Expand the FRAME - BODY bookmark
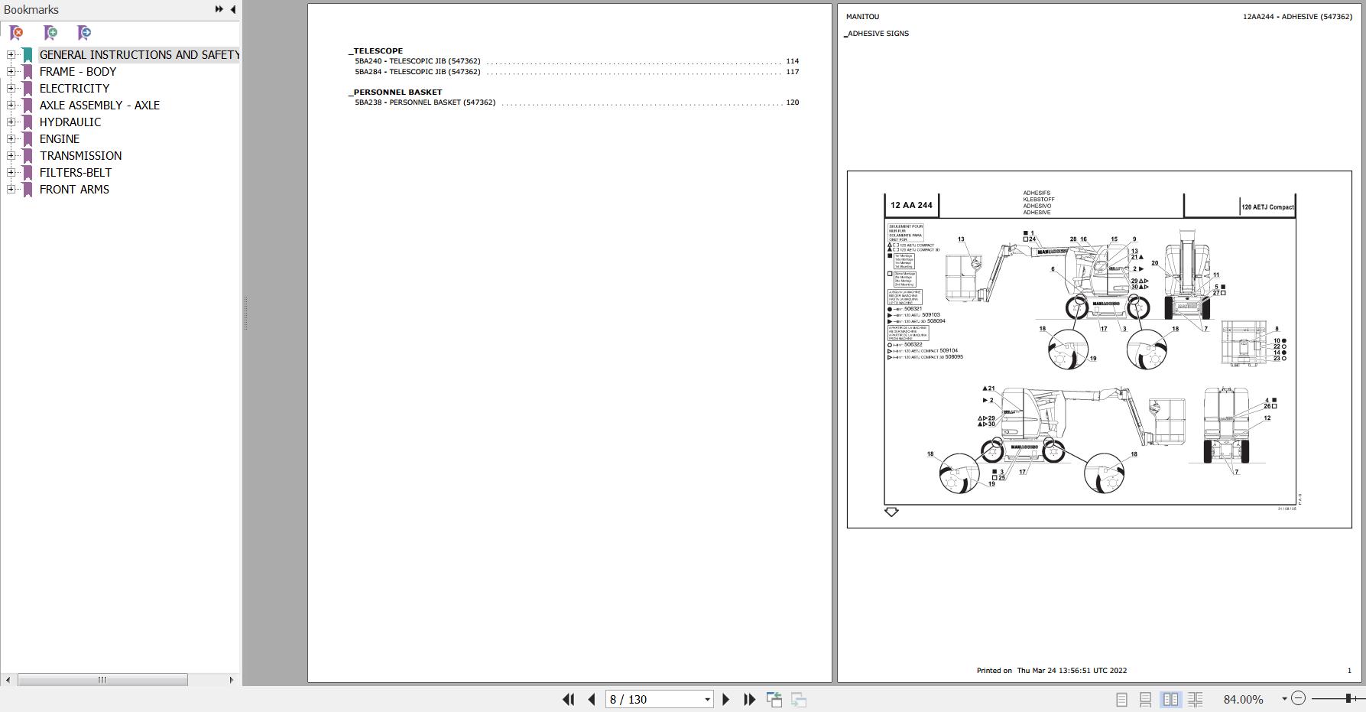The width and height of the screenshot is (1366, 712). (x=11, y=71)
